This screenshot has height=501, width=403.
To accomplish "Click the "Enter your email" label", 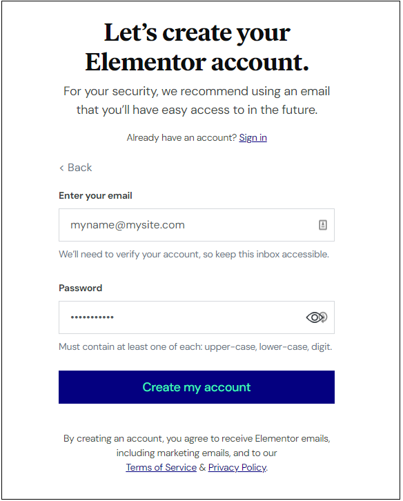I will point(95,195).
